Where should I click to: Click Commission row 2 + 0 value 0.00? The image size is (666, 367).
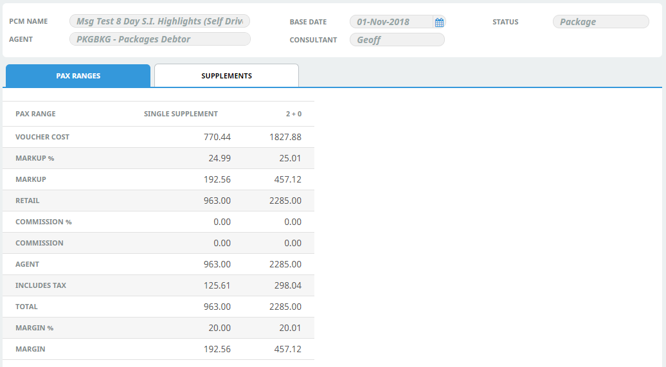click(x=292, y=243)
